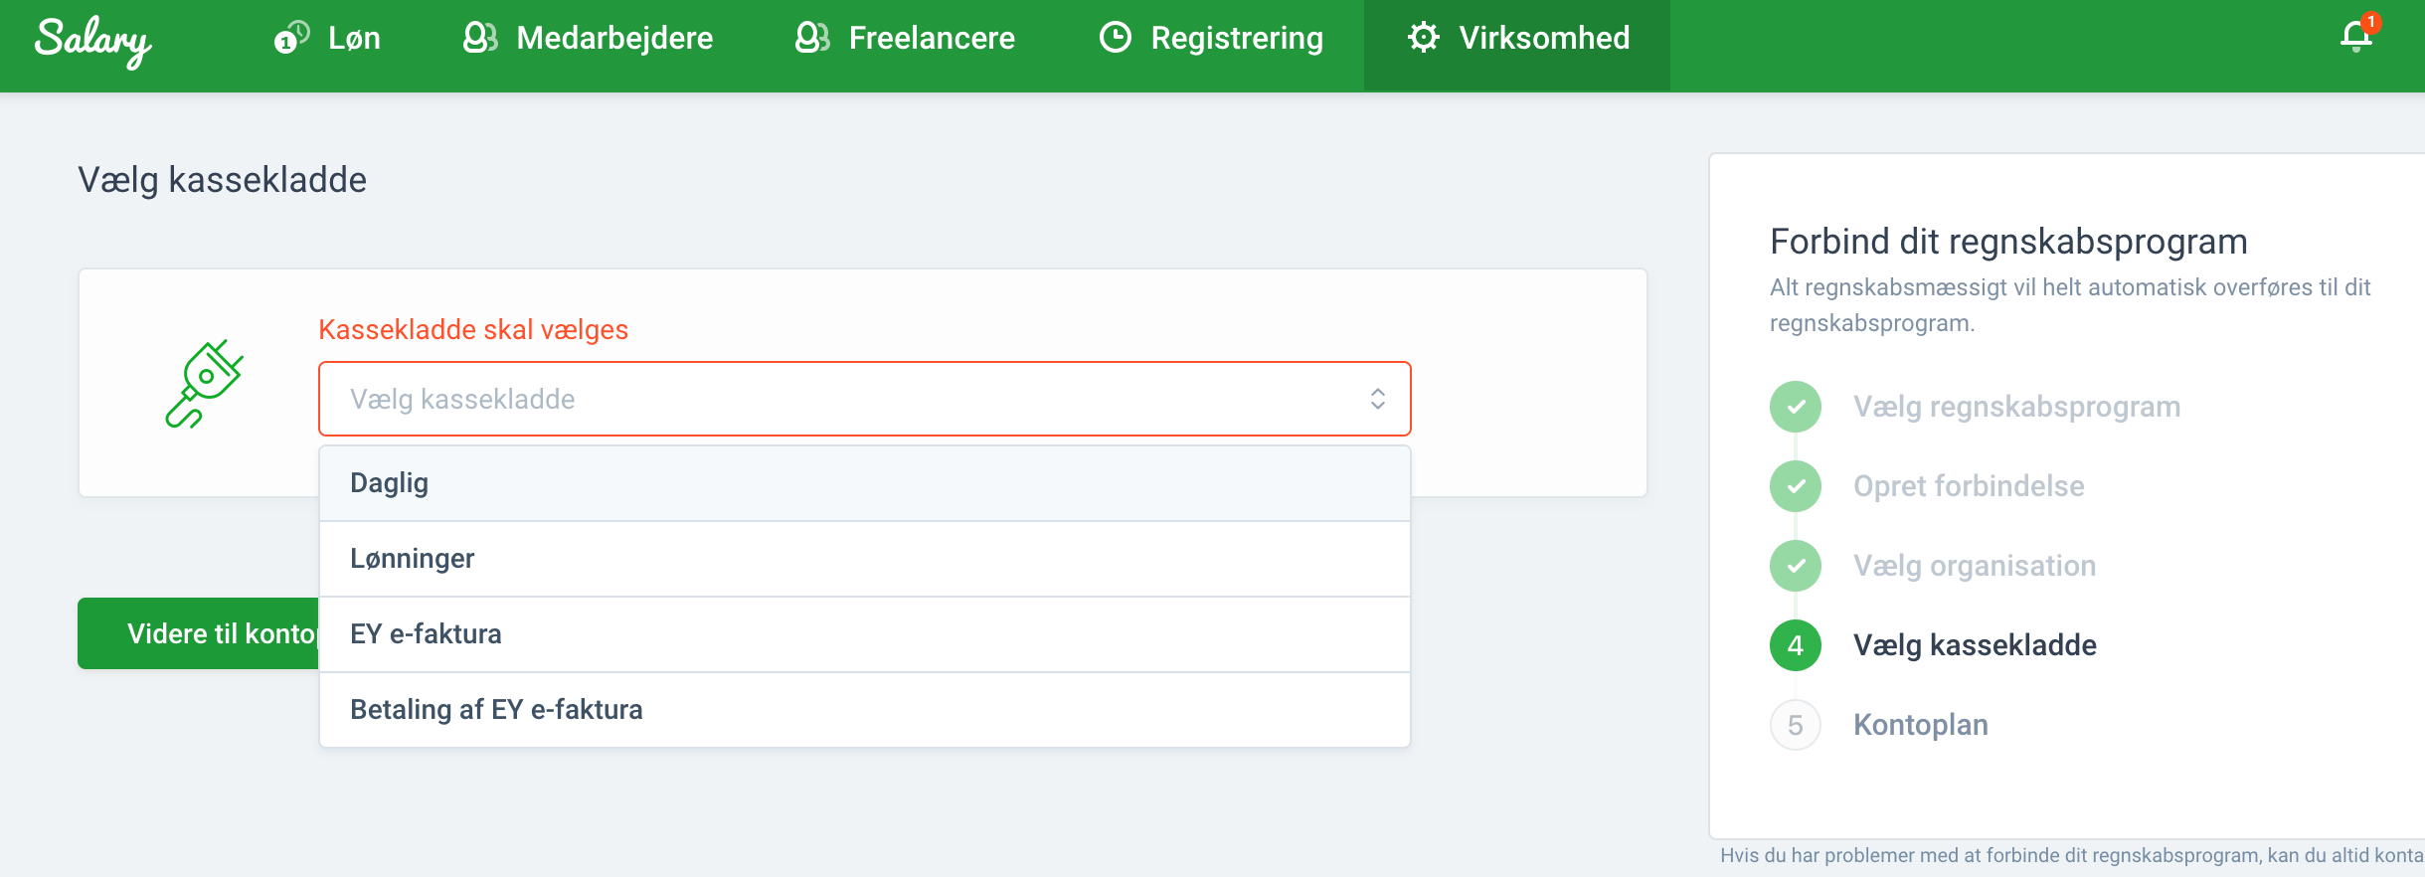Click the Freelancere people icon
Screen dimensions: 2425x877
pyautogui.click(x=812, y=38)
